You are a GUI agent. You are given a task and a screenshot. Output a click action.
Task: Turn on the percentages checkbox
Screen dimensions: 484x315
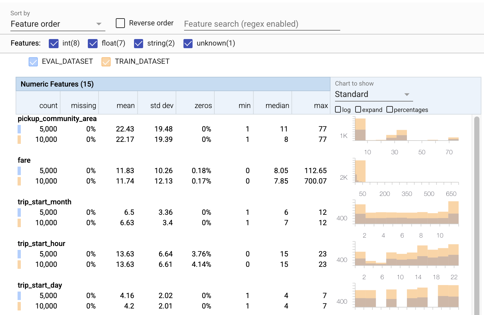point(390,110)
